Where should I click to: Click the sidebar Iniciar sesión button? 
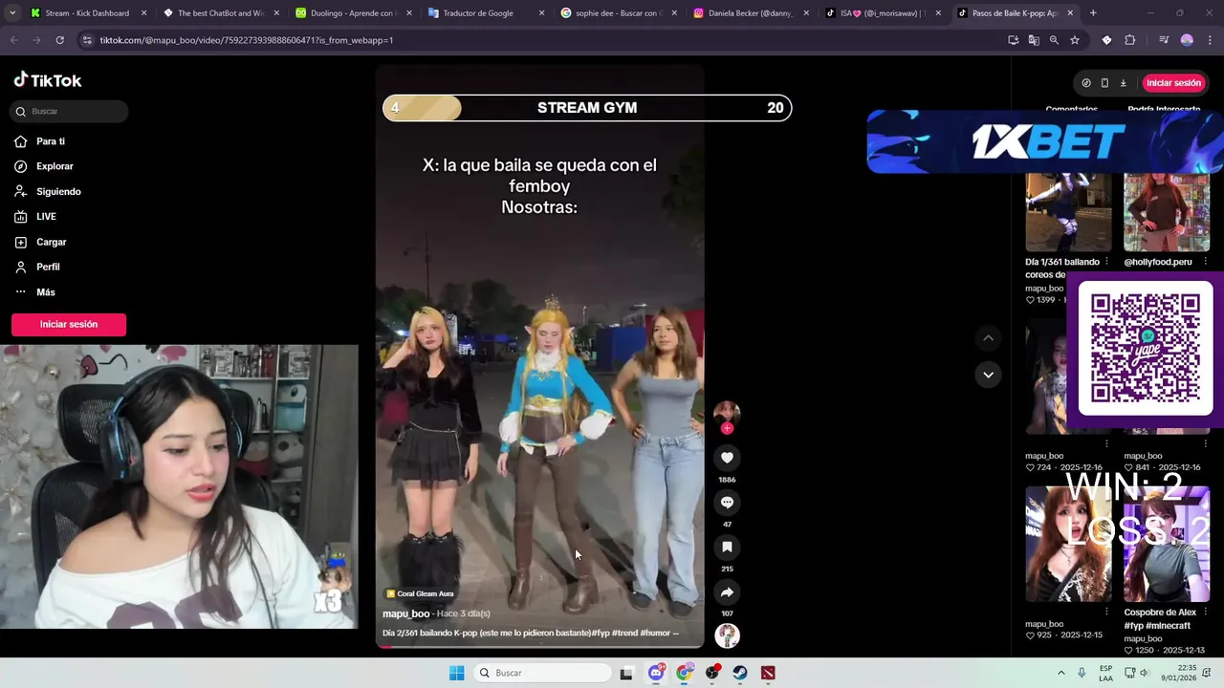pyautogui.click(x=69, y=324)
